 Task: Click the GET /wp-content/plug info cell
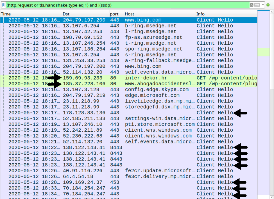[227, 84]
